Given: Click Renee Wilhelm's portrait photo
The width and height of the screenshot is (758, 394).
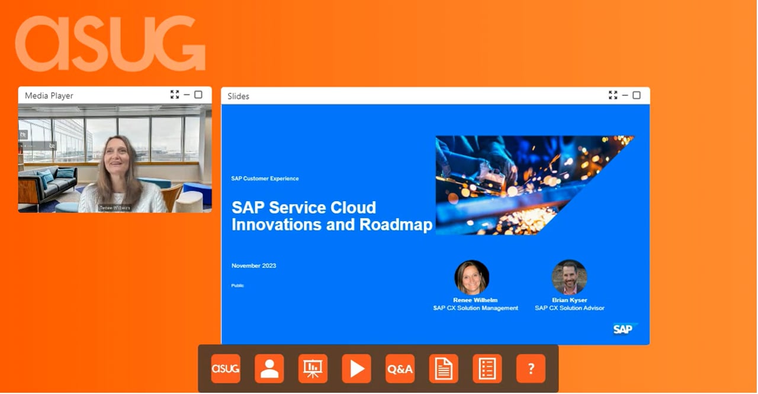Looking at the screenshot, I should point(472,277).
